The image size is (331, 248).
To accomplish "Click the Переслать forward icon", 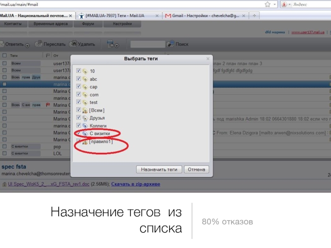I will click(x=38, y=44).
